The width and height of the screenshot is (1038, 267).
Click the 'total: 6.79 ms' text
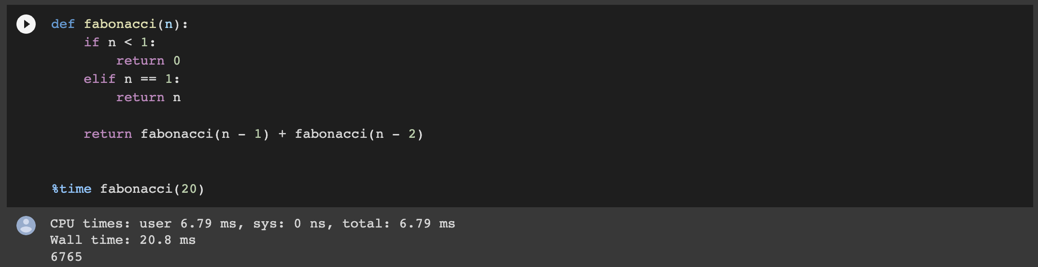click(399, 224)
